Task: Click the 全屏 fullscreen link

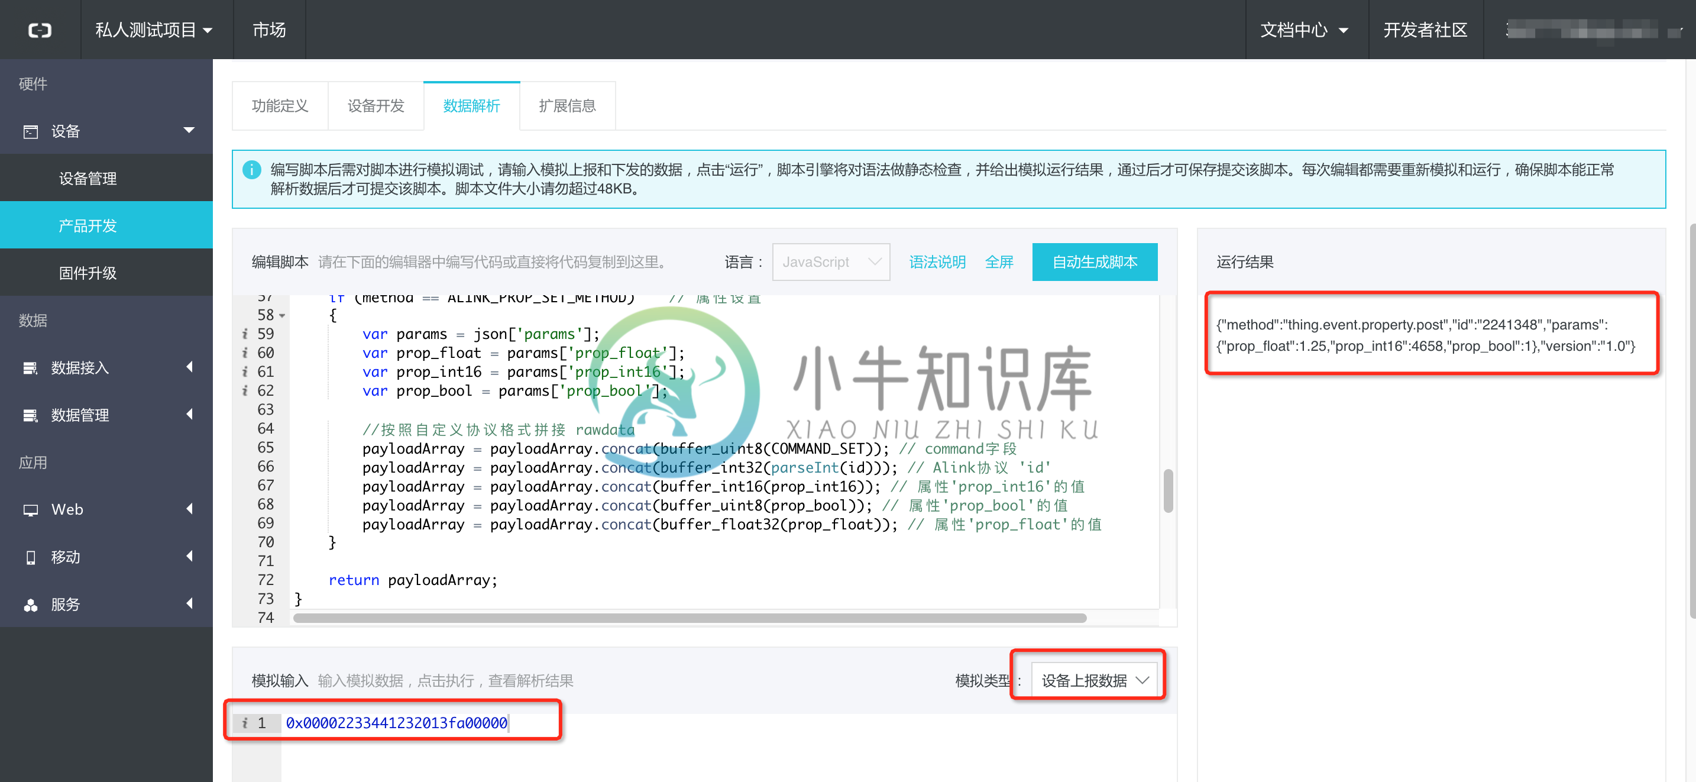Action: point(999,261)
